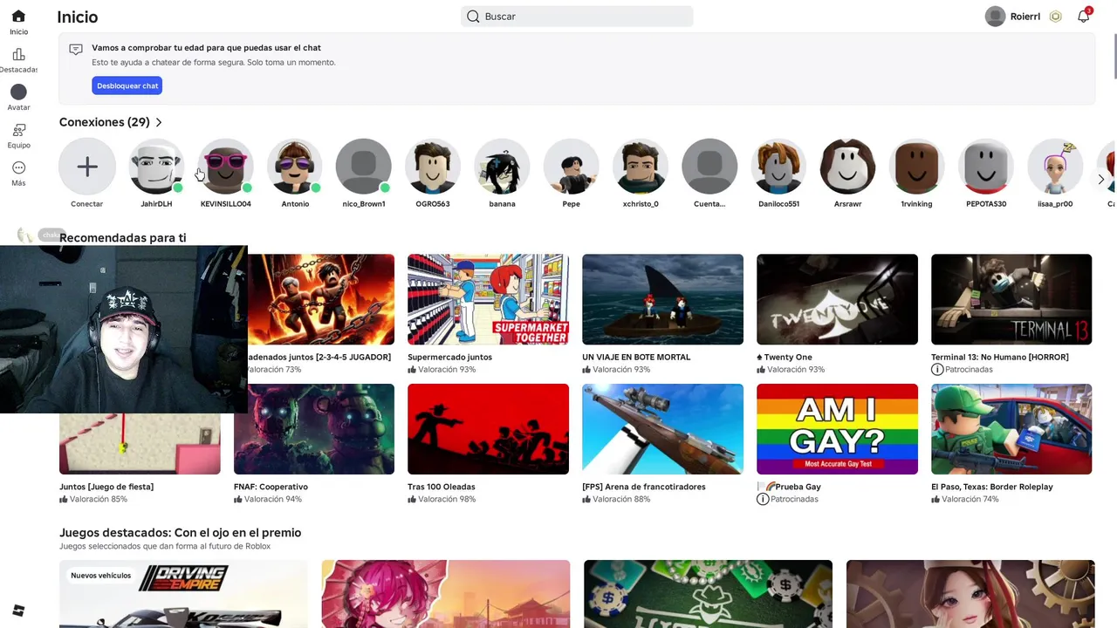Open Supermarket Together game thumbnail

pyautogui.click(x=488, y=299)
